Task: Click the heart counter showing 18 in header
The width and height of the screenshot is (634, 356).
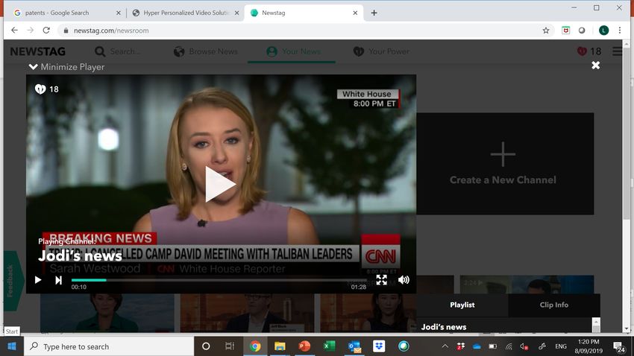Action: click(589, 51)
